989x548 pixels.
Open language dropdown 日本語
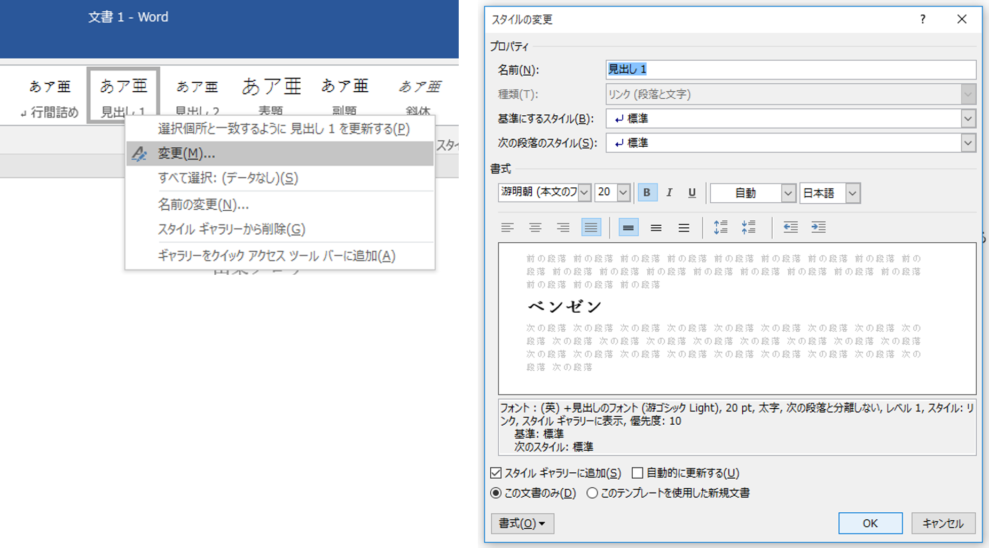[x=852, y=193]
